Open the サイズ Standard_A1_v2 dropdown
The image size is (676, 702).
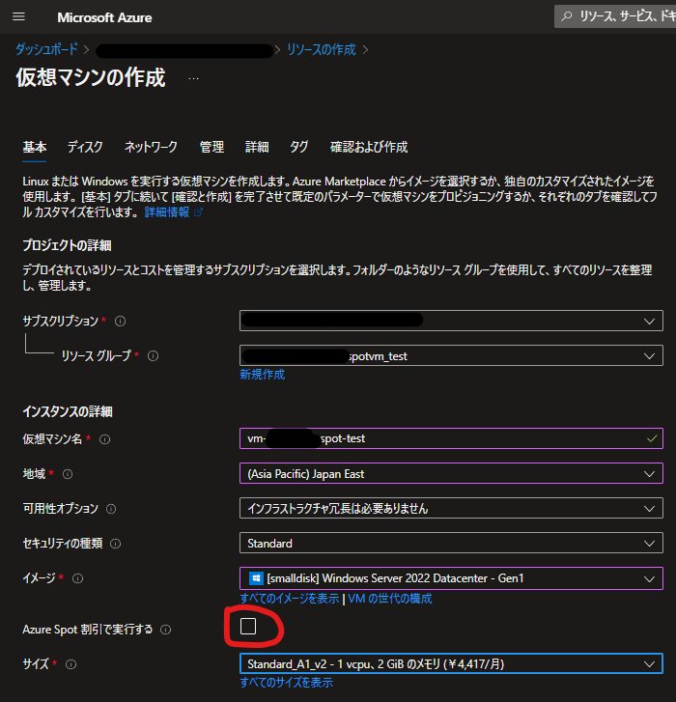tap(451, 663)
